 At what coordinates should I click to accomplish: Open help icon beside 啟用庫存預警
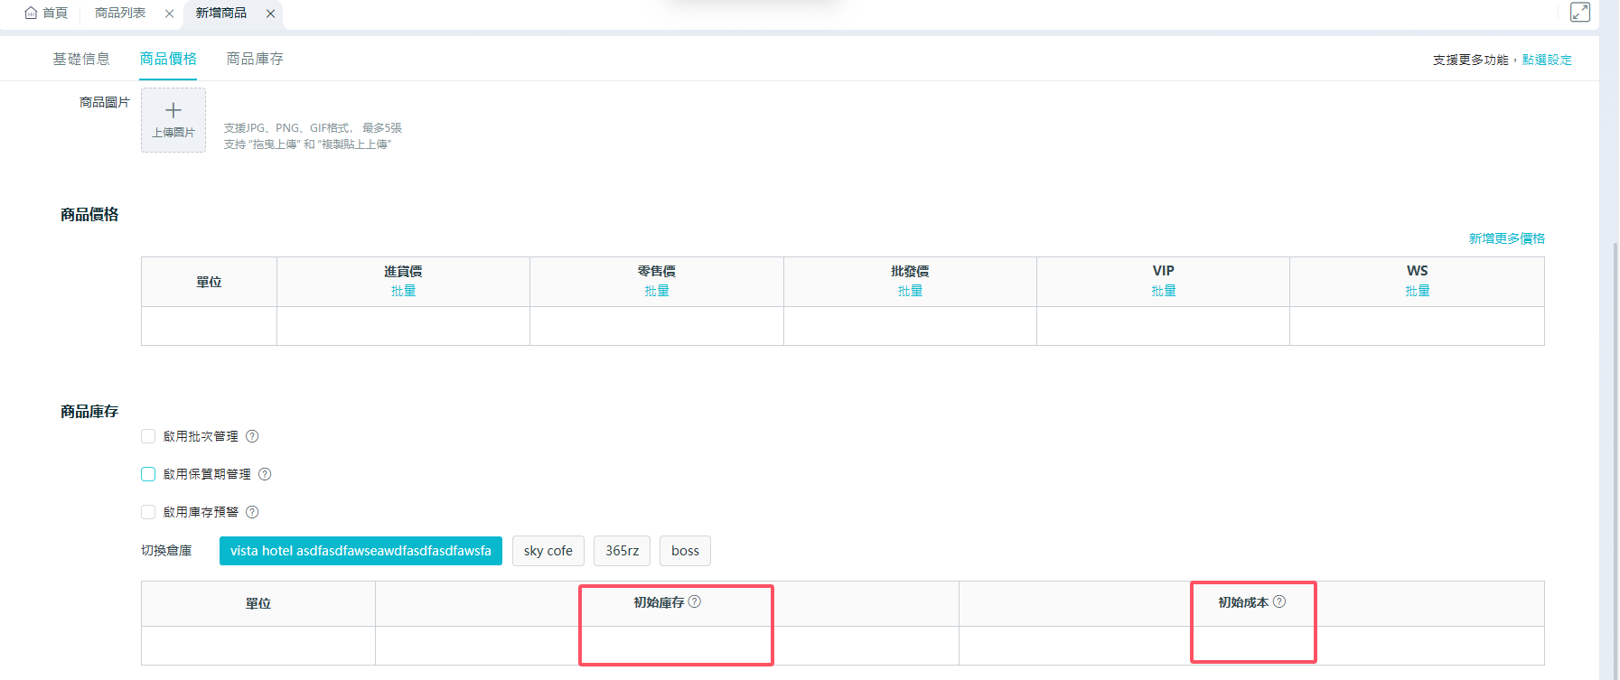[x=252, y=512]
